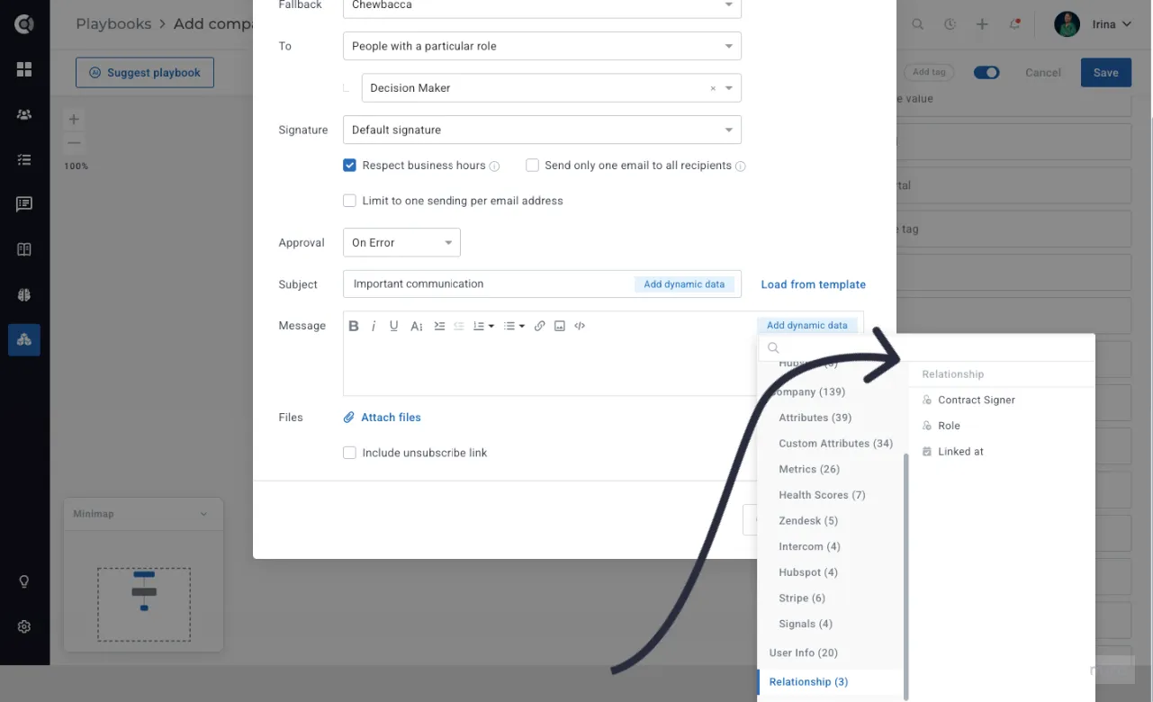The height and width of the screenshot is (702, 1153).
Task: Insert link in message editor
Action: point(540,326)
